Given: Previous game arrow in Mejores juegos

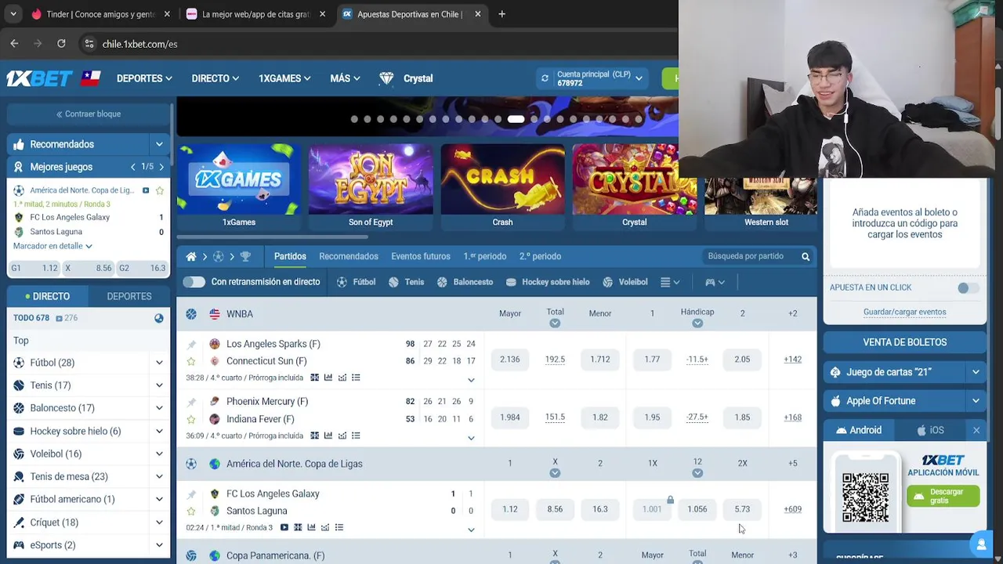Looking at the screenshot, I should pyautogui.click(x=133, y=167).
